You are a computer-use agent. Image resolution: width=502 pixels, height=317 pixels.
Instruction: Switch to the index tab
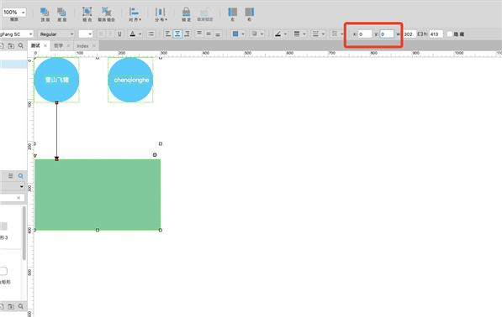(x=82, y=46)
